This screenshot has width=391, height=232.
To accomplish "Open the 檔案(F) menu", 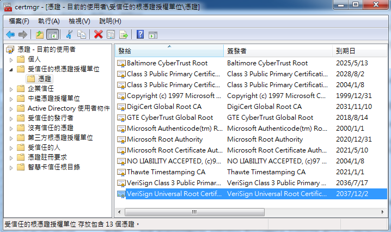I will tap(19, 21).
